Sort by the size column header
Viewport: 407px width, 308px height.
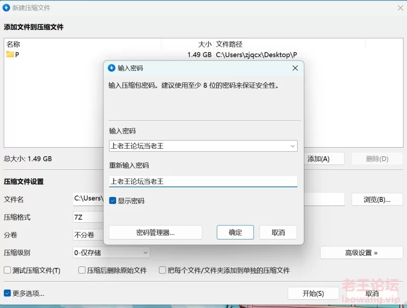(205, 44)
